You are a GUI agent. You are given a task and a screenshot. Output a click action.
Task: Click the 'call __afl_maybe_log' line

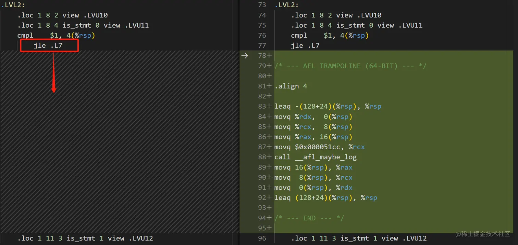coord(316,157)
